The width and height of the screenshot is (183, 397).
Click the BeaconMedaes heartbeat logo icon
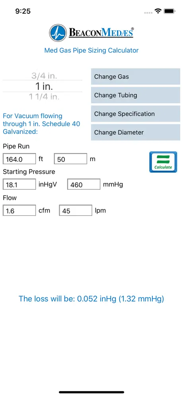click(x=58, y=33)
